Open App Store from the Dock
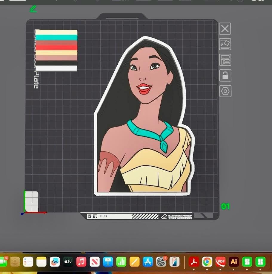 (x=148, y=262)
